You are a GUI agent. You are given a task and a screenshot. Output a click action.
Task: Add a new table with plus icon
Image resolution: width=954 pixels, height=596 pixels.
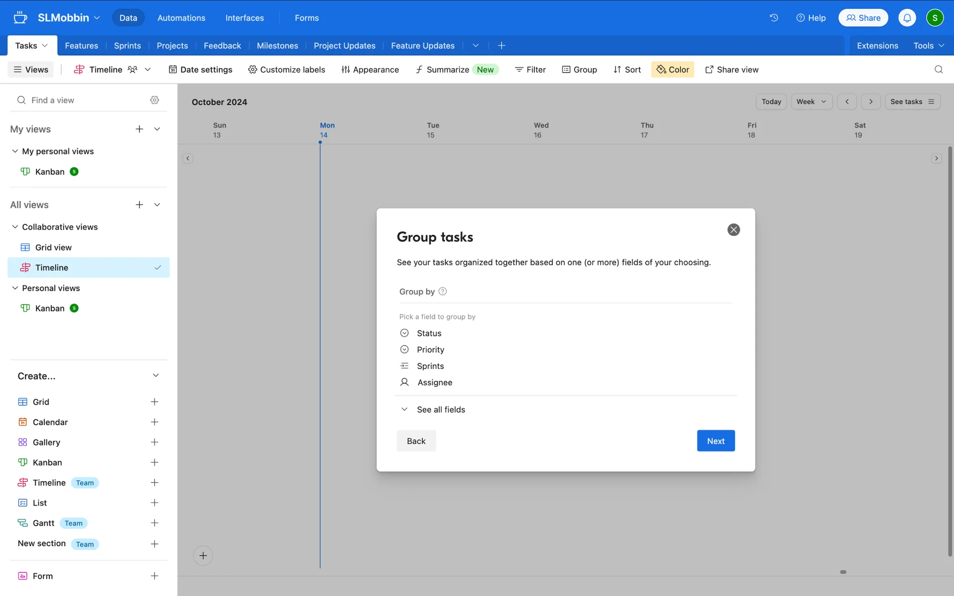(501, 46)
